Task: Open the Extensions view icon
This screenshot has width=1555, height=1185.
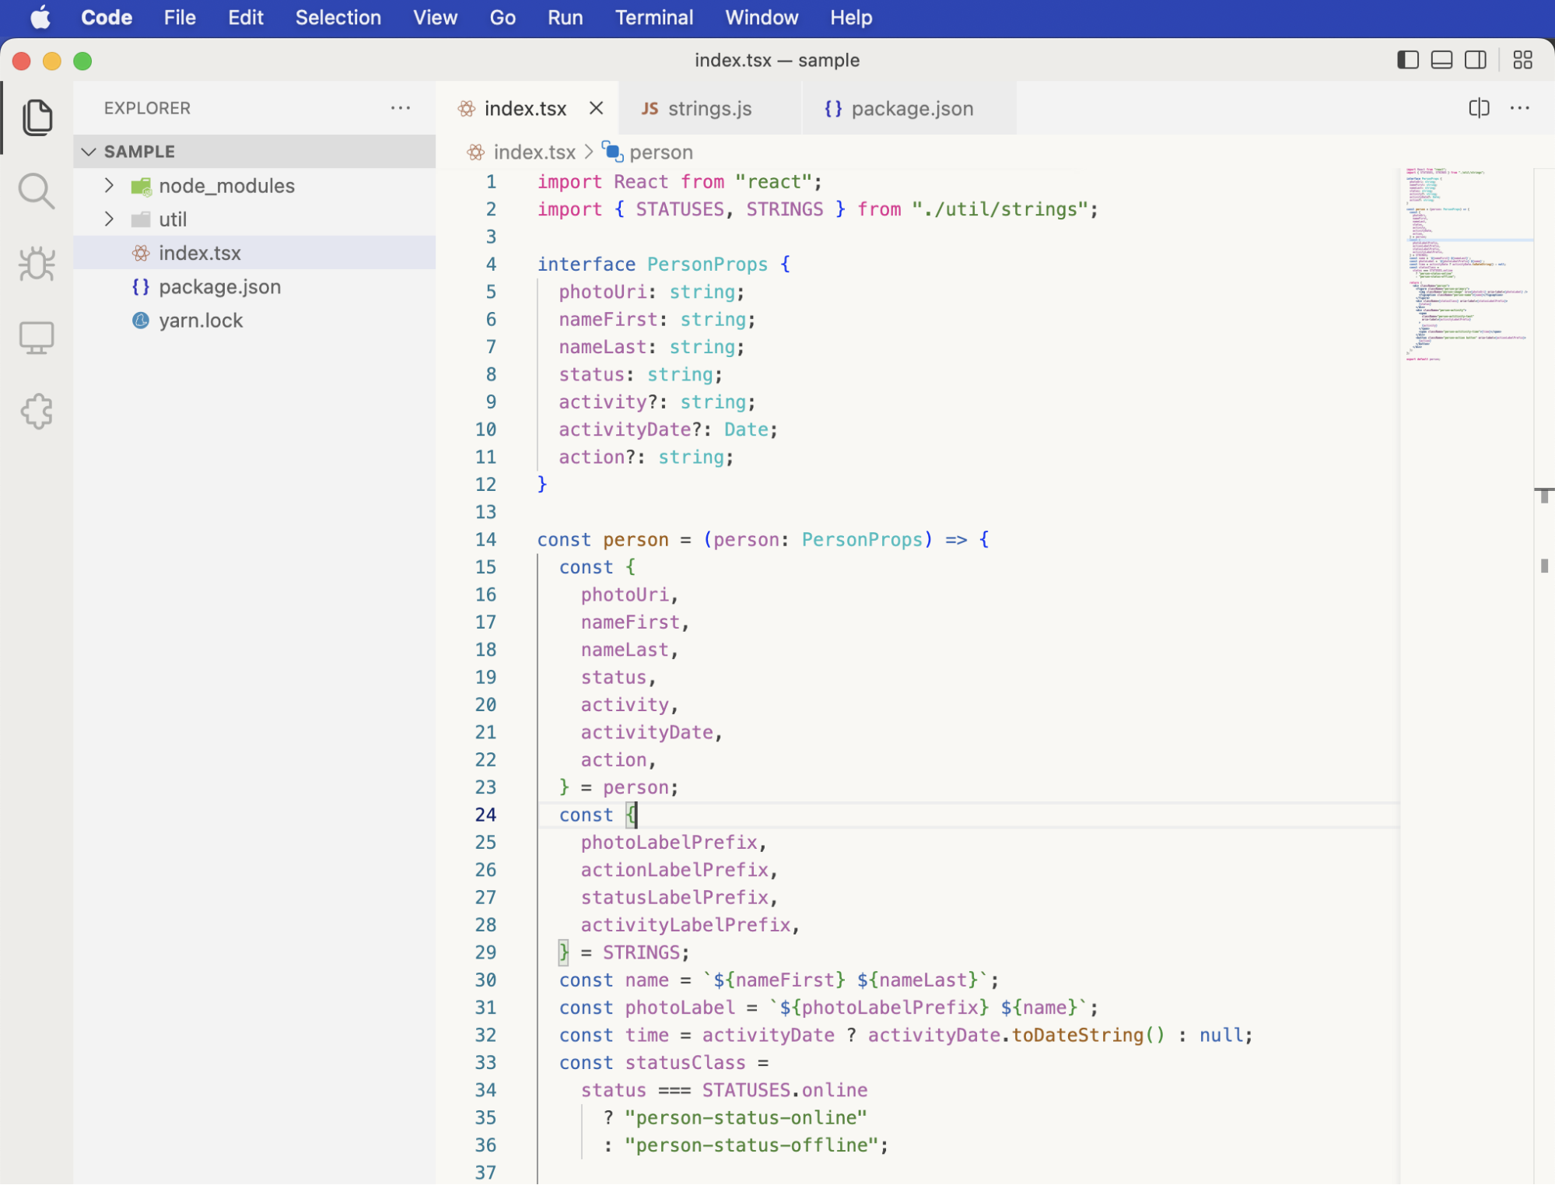Action: [37, 411]
